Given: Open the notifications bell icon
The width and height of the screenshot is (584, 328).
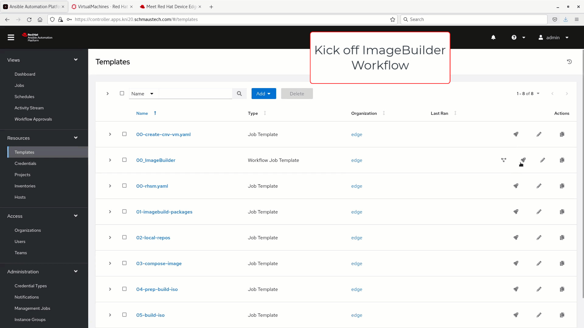Looking at the screenshot, I should click(493, 37).
